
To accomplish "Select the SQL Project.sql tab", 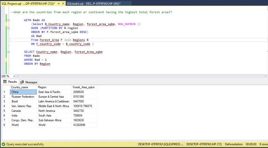I will (x=28, y=4).
